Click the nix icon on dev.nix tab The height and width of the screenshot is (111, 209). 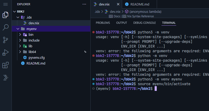(95, 4)
